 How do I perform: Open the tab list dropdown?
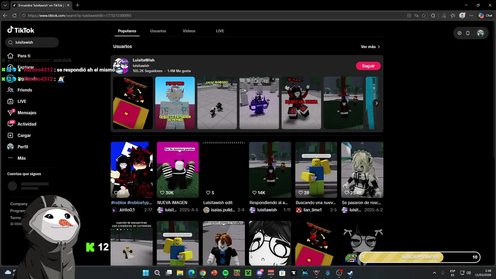tap(5, 5)
